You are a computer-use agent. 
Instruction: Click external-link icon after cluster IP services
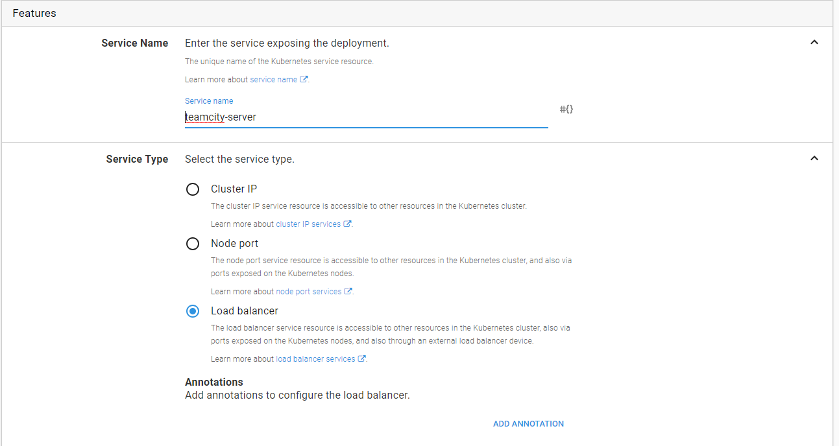click(347, 224)
